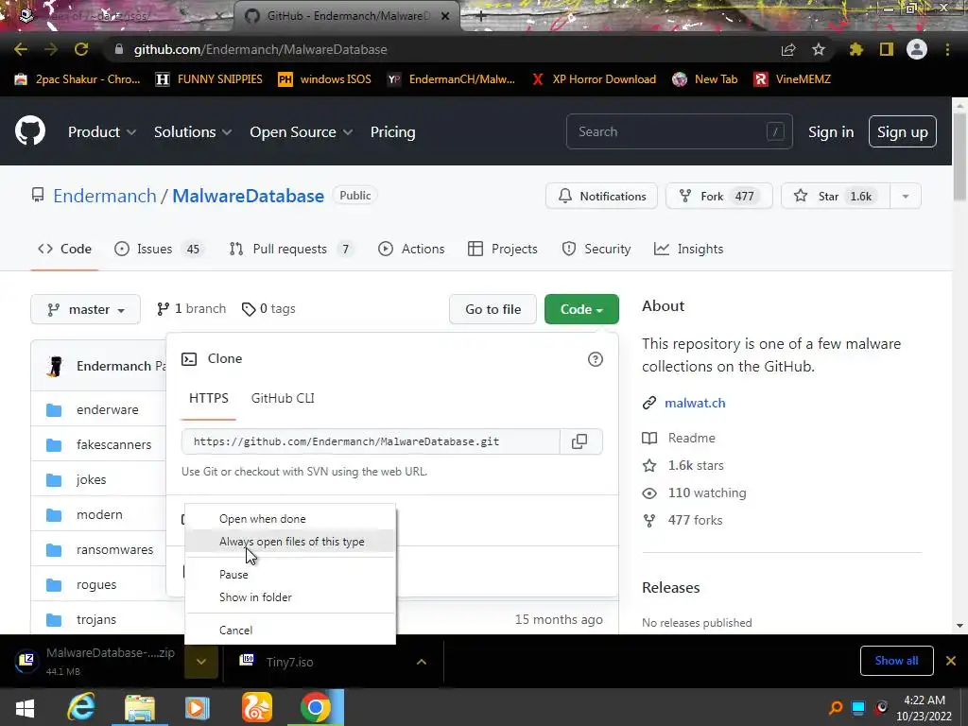This screenshot has height=726, width=968.
Task: Close the downloads bar with X
Action: [951, 661]
